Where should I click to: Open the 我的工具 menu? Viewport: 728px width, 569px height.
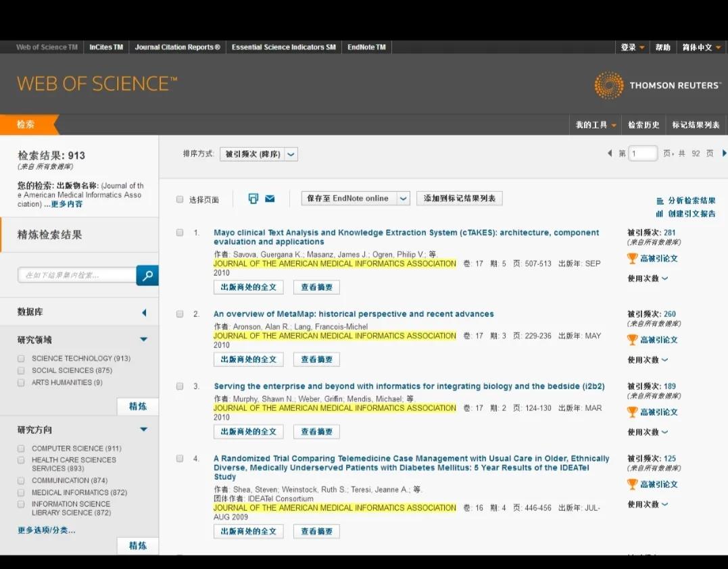tap(594, 124)
